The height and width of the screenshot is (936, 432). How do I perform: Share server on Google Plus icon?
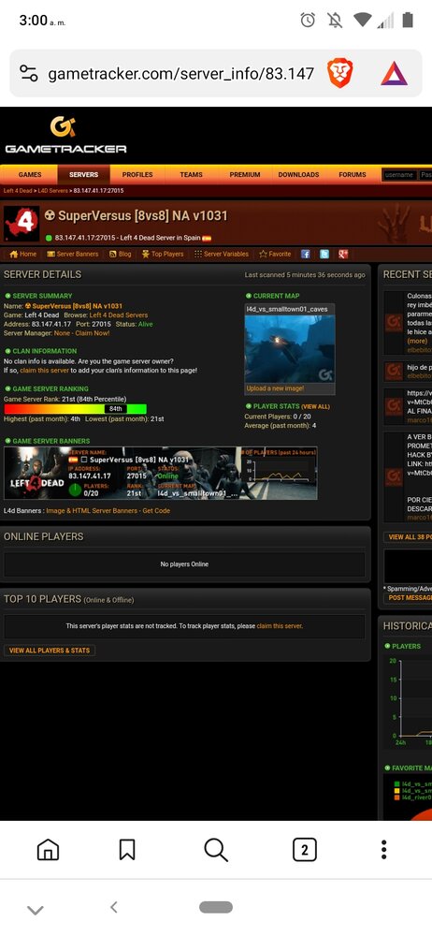343,254
